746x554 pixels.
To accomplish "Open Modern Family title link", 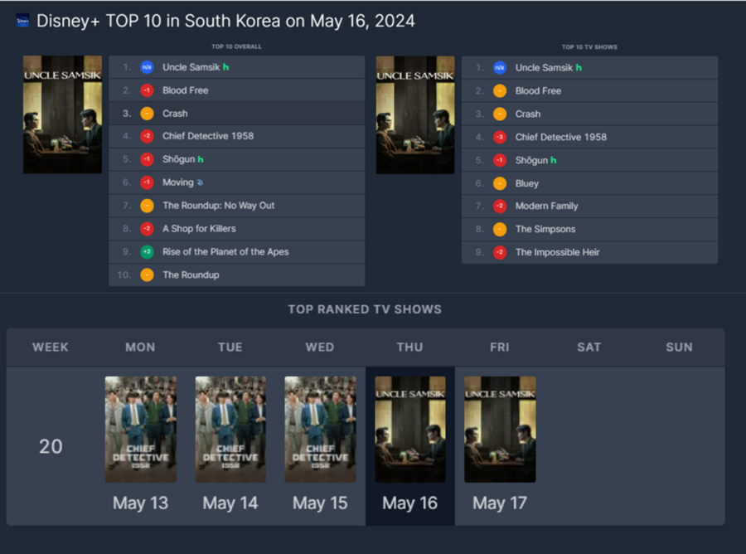I will click(547, 206).
